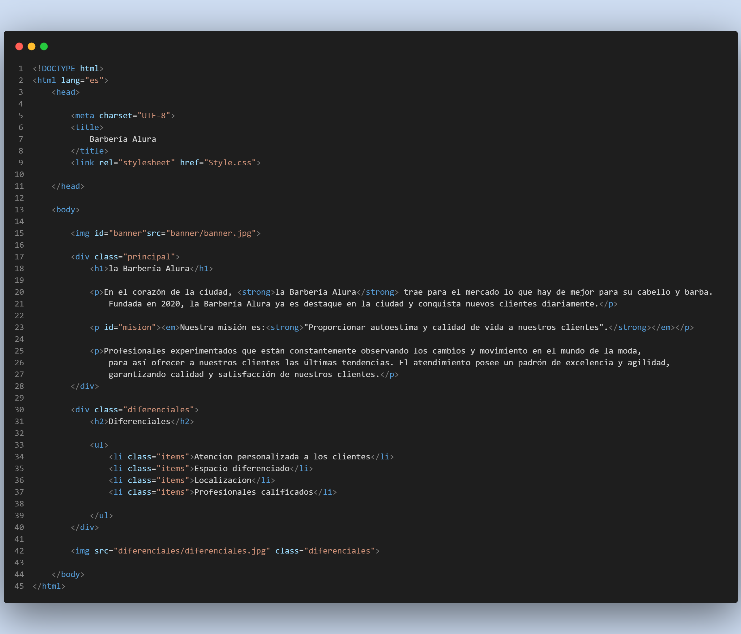741x634 pixels.
Task: Click the h2 Diferenciales heading
Action: click(x=142, y=422)
